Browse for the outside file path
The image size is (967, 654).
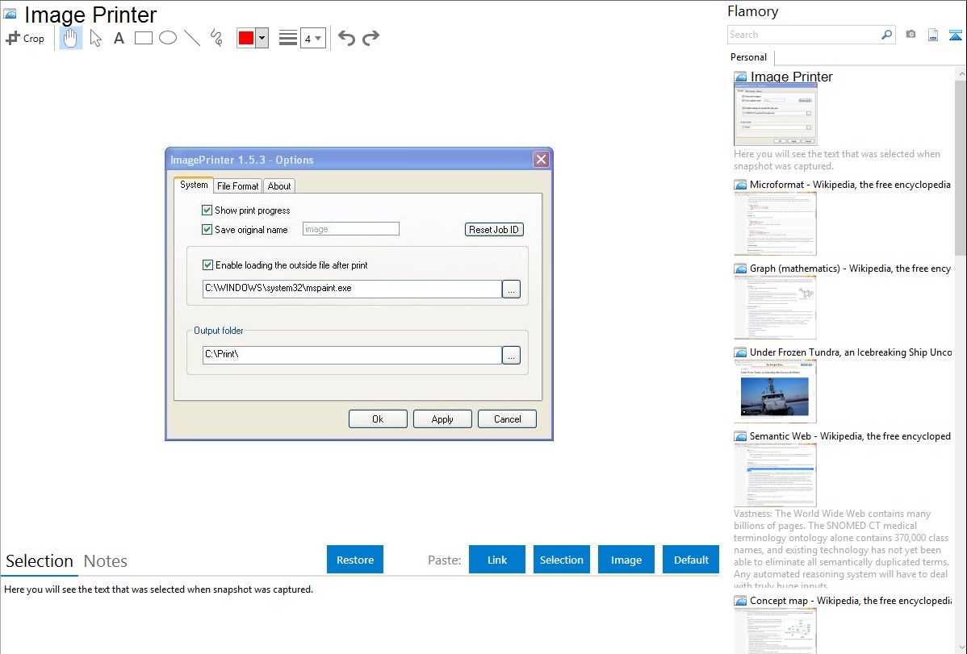point(511,289)
